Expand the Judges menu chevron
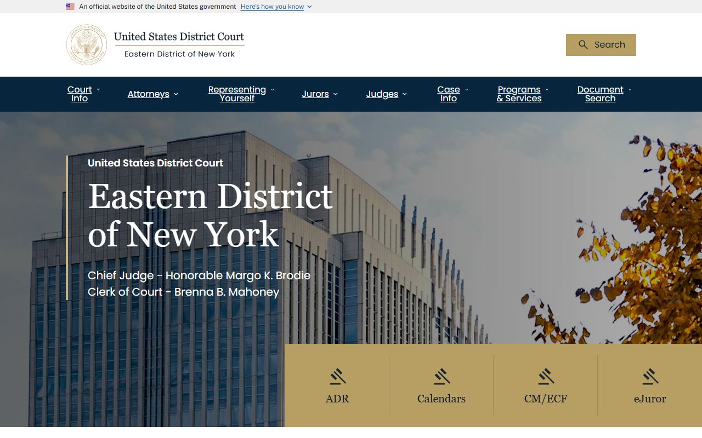Image resolution: width=702 pixels, height=438 pixels. (405, 94)
